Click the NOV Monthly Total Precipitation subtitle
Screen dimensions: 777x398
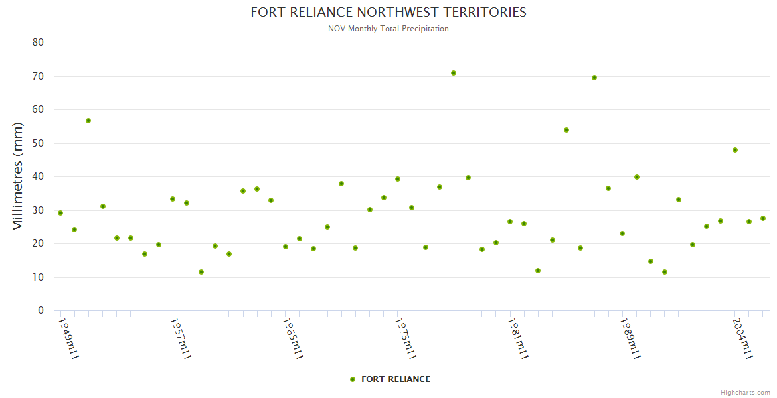click(388, 29)
